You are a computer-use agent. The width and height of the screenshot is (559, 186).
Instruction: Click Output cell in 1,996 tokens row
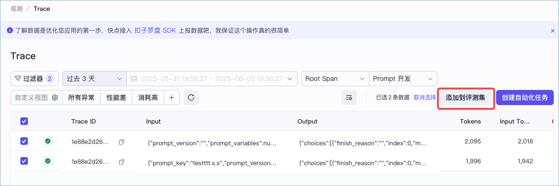tap(363, 163)
